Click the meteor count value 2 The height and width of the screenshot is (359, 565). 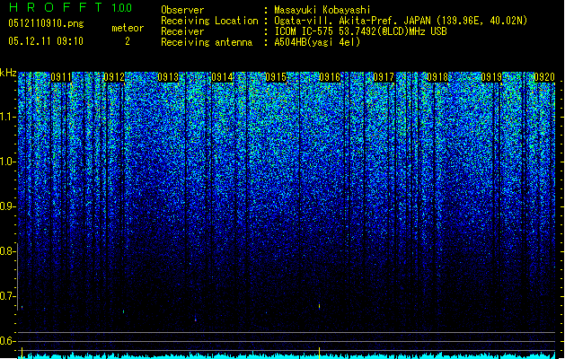[128, 41]
